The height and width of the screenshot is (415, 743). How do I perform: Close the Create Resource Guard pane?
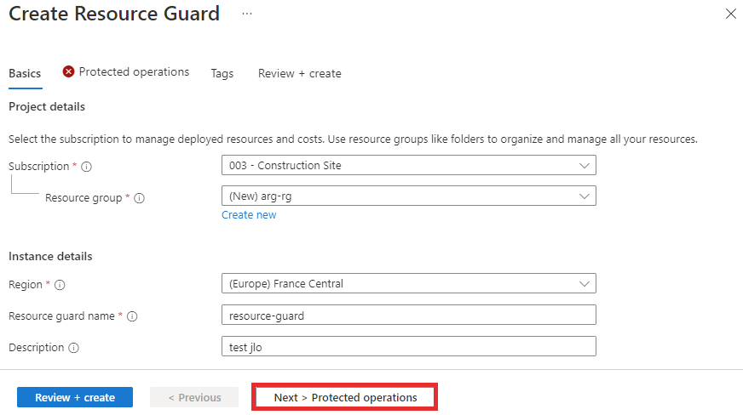731,14
